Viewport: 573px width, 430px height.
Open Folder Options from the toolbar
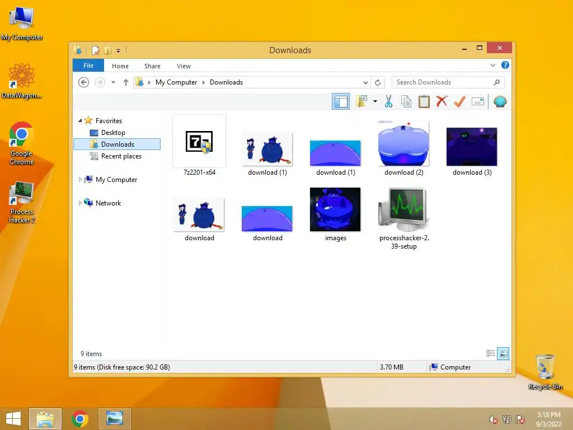point(362,101)
